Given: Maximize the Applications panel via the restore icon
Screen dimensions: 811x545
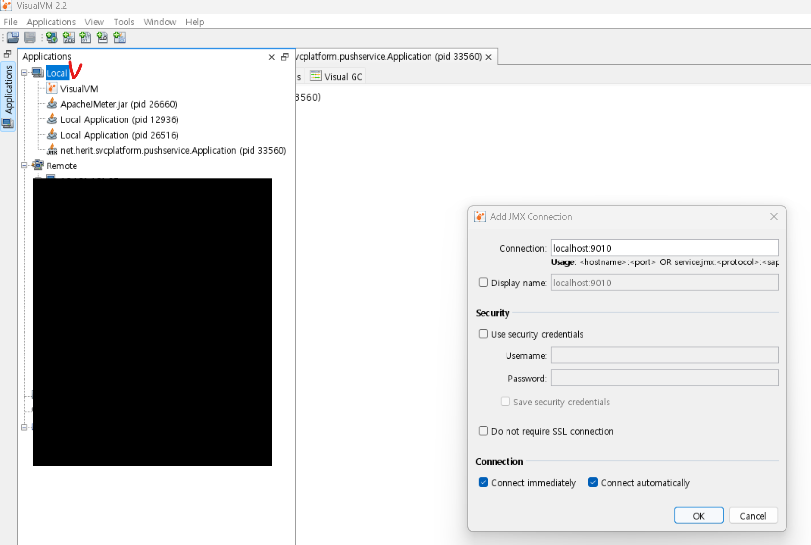Looking at the screenshot, I should [x=285, y=57].
